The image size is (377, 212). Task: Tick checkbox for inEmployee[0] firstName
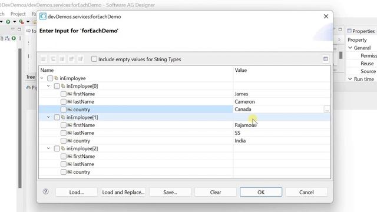64,94
